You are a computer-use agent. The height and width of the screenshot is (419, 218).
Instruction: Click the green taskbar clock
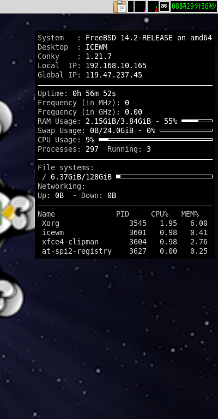coord(193,6)
